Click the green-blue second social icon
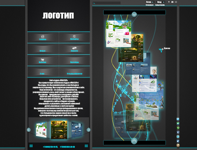This screenshot has height=150, width=197. [x=178, y=123]
